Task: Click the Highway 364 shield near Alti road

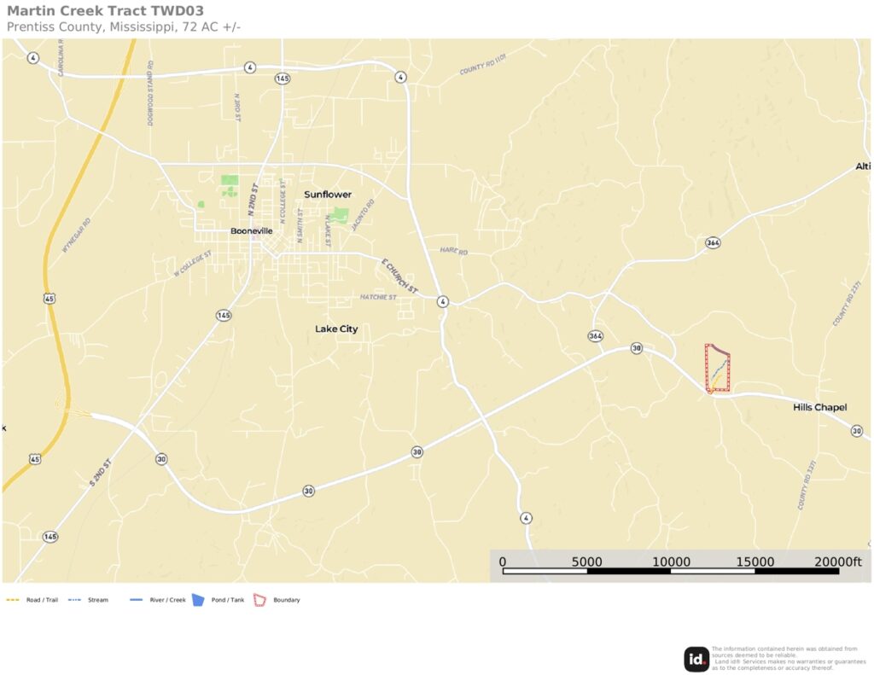Action: coord(713,242)
